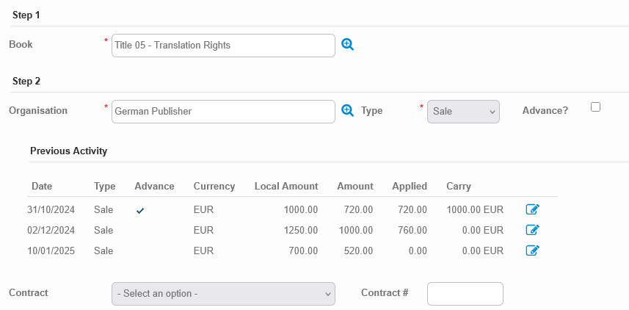The width and height of the screenshot is (629, 310).
Task: Open the Type dropdown showing Sale
Action: [x=463, y=111]
